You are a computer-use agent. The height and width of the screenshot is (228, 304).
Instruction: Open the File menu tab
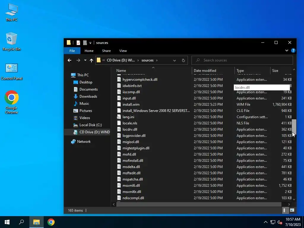72,51
